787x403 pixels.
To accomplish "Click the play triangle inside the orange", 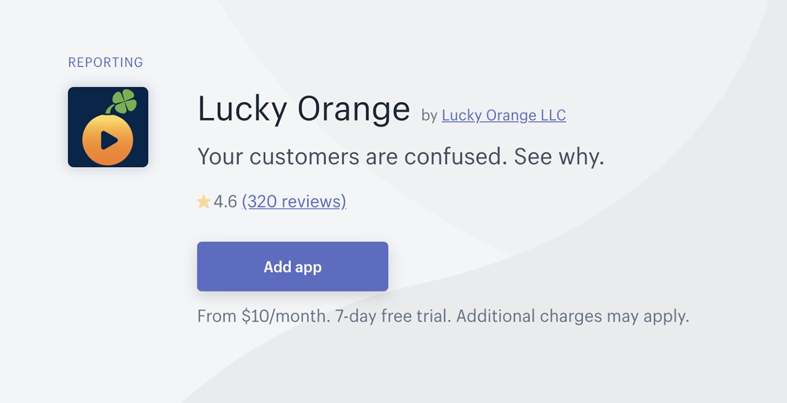I will [x=109, y=140].
